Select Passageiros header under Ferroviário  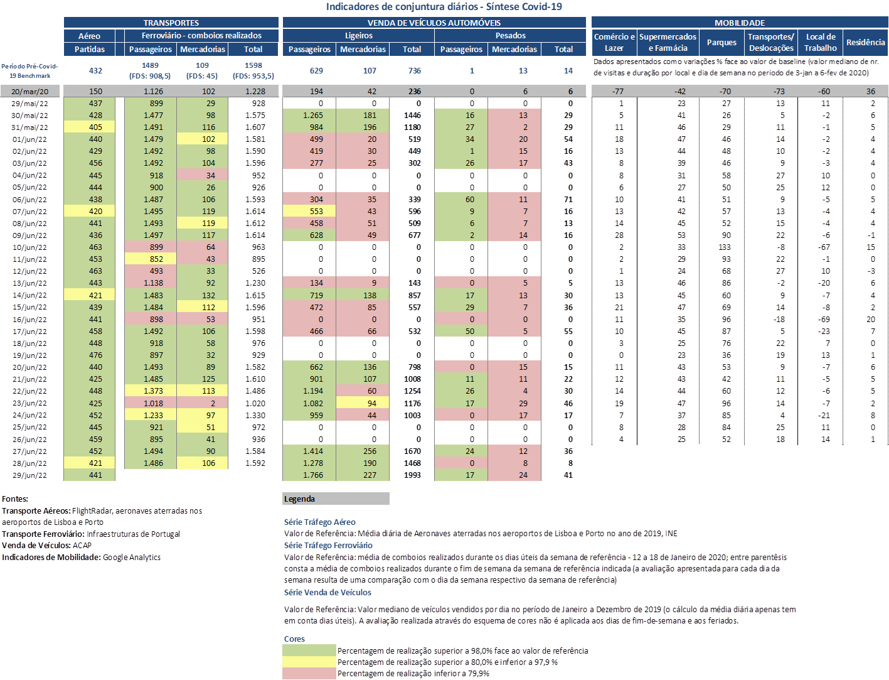coord(151,49)
